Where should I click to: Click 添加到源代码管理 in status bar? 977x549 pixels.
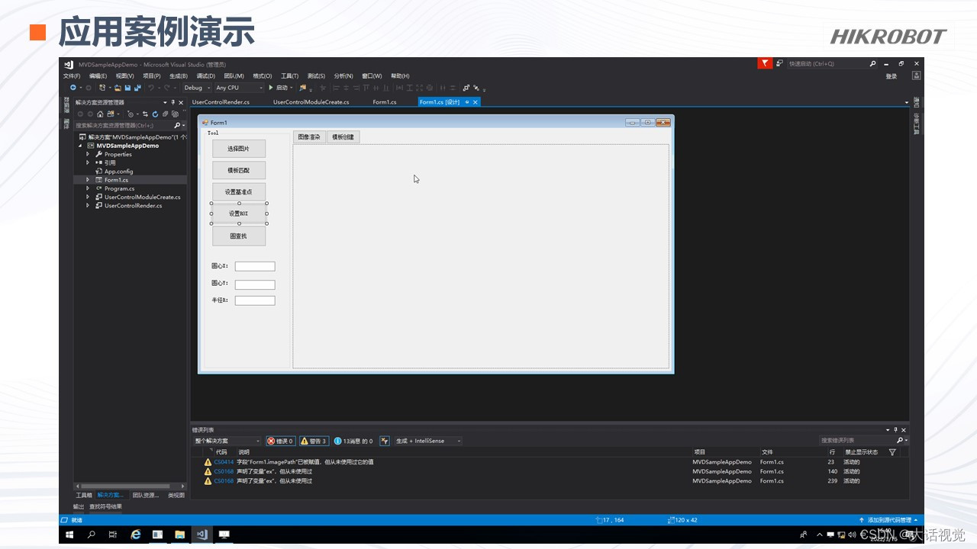coord(888,520)
